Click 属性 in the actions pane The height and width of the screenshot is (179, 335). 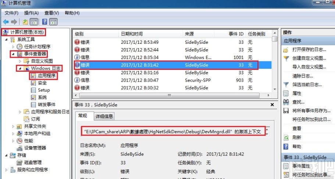[297, 93]
